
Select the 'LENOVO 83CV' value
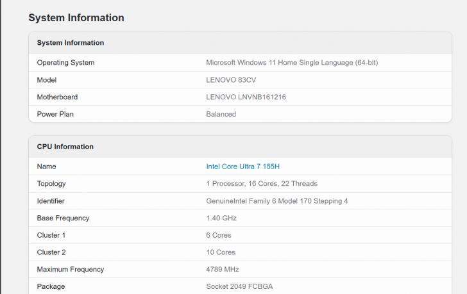coord(231,80)
